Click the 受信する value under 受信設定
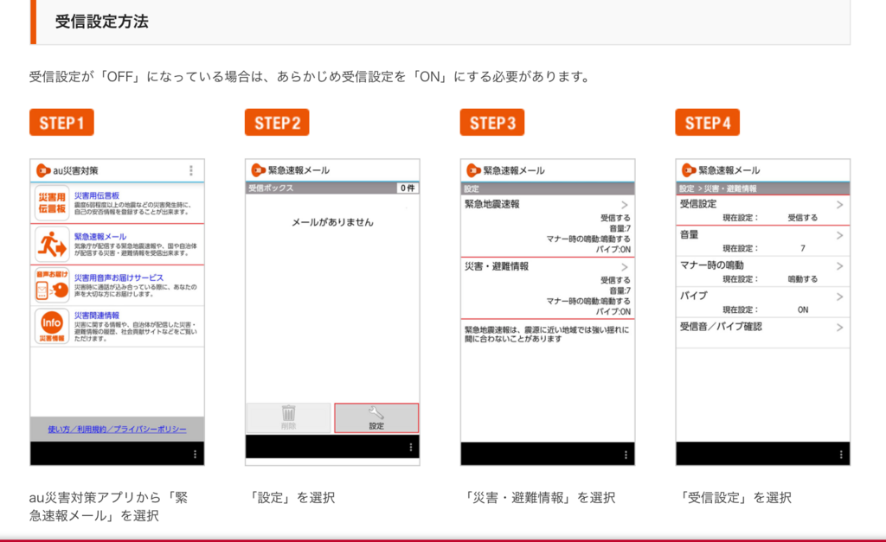The width and height of the screenshot is (886, 542). (802, 218)
